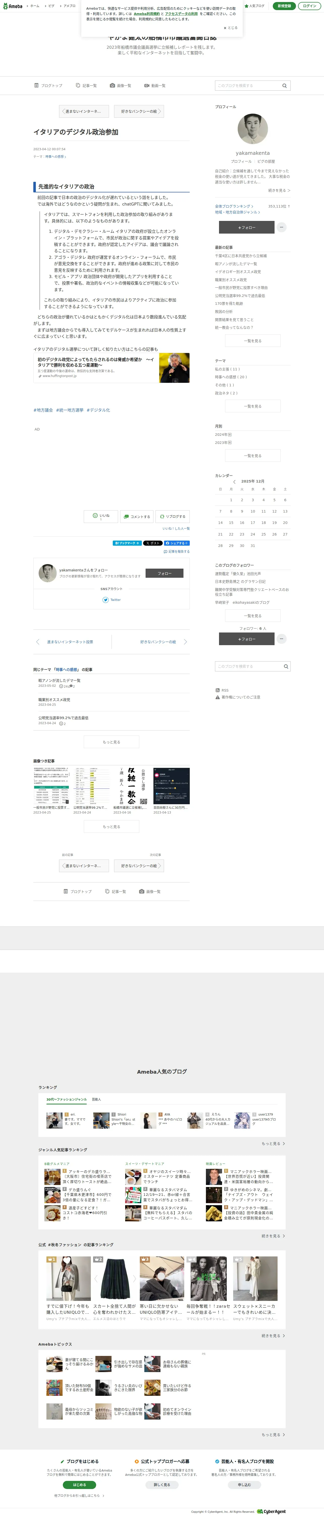Open the 時事への感想 theme link under date
The width and height of the screenshot is (324, 1515).
coord(56,157)
